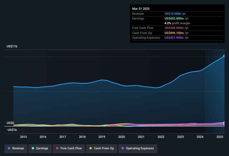Click the Free Cash Flow tooltip label
The image size is (229, 156).
tap(143, 28)
